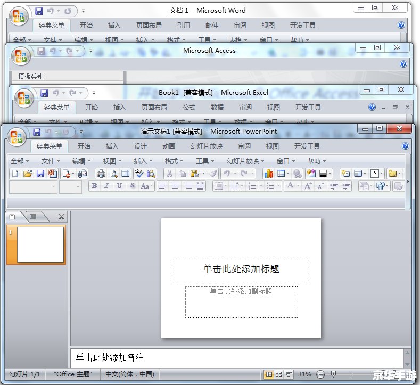Add a new slide with the sparkle slide icon

point(345,174)
